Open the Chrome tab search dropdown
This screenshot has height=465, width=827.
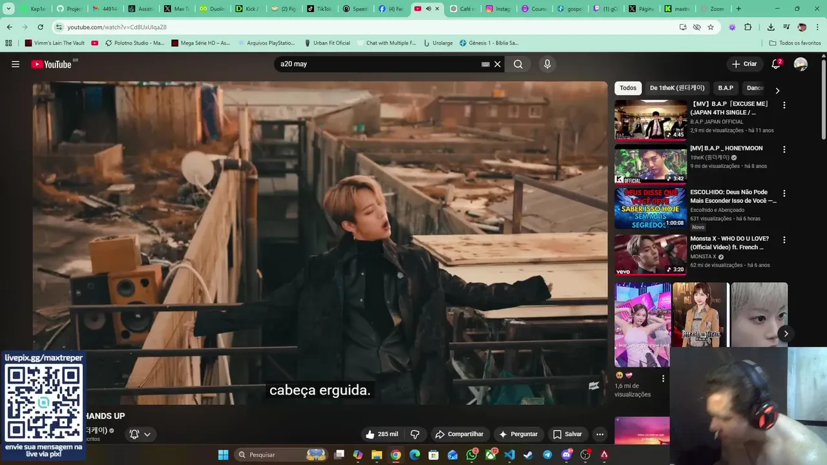8,9
